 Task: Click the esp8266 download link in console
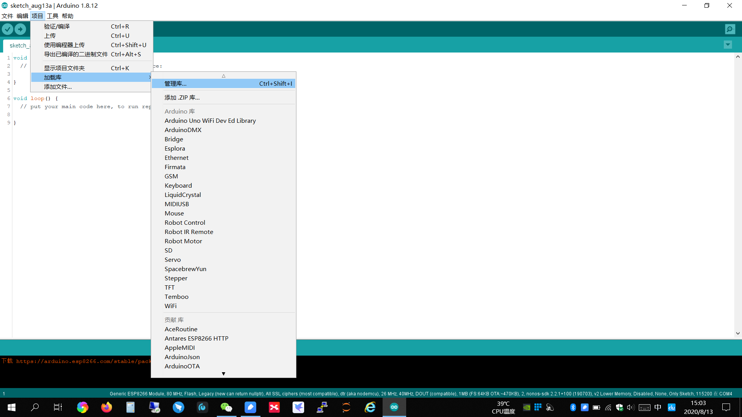pos(83,361)
